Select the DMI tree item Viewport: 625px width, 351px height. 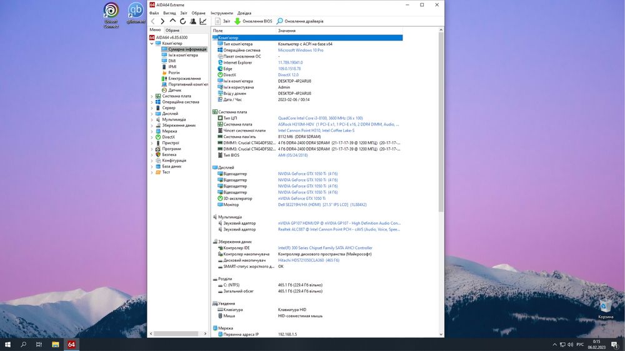point(169,61)
